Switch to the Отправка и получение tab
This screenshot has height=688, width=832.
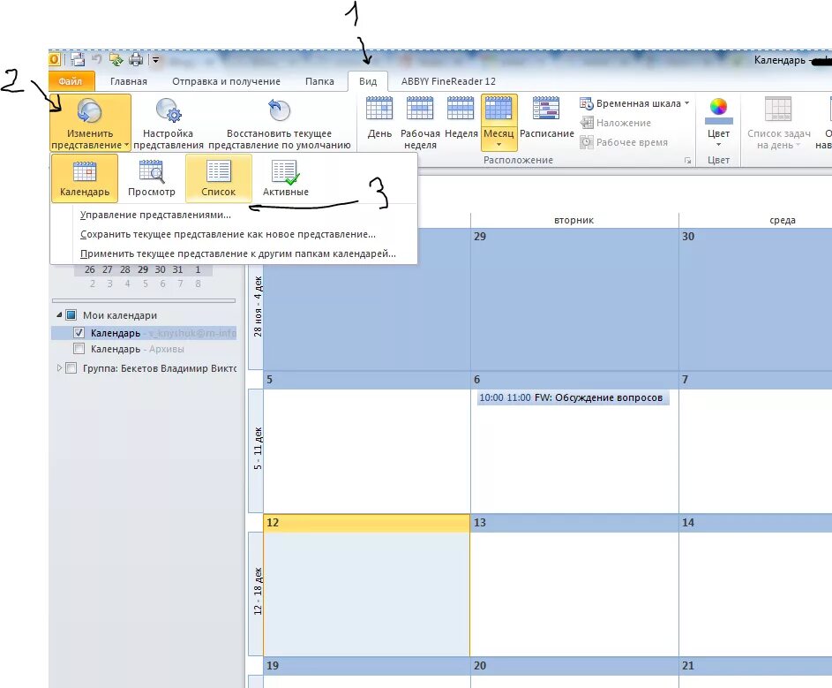226,81
